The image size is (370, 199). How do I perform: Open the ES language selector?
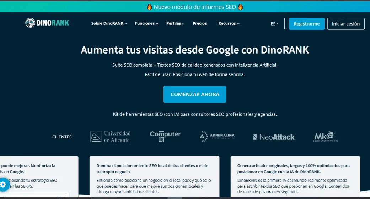[274, 24]
